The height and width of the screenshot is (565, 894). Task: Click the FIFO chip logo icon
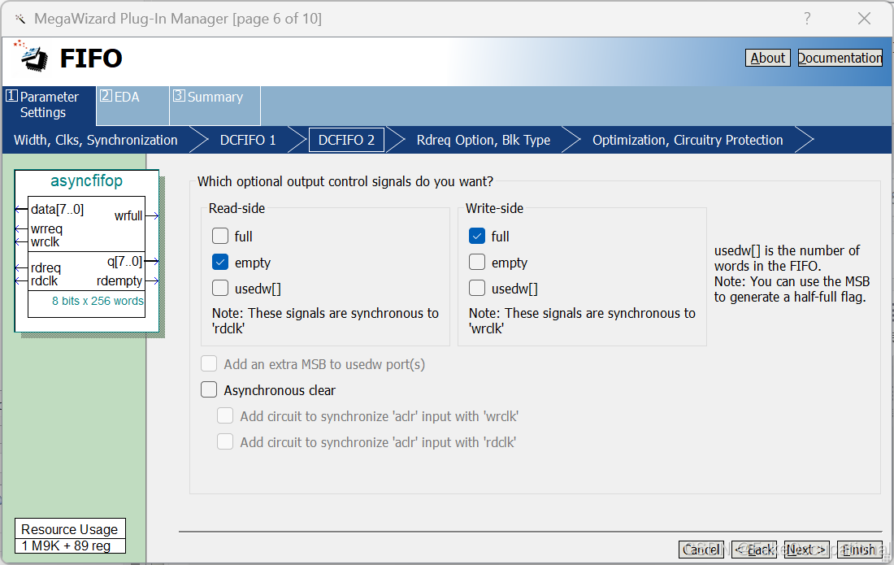[33, 56]
